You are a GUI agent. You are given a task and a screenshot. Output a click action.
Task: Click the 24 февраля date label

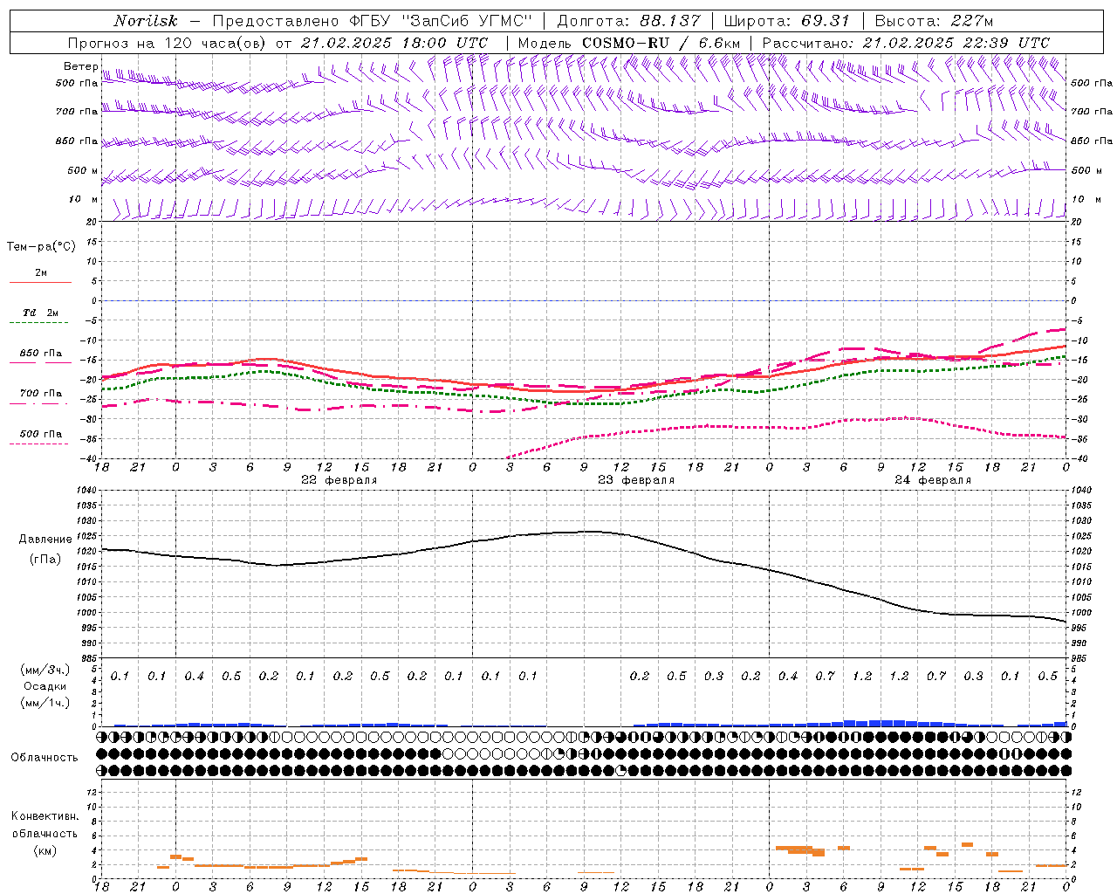coord(933,479)
